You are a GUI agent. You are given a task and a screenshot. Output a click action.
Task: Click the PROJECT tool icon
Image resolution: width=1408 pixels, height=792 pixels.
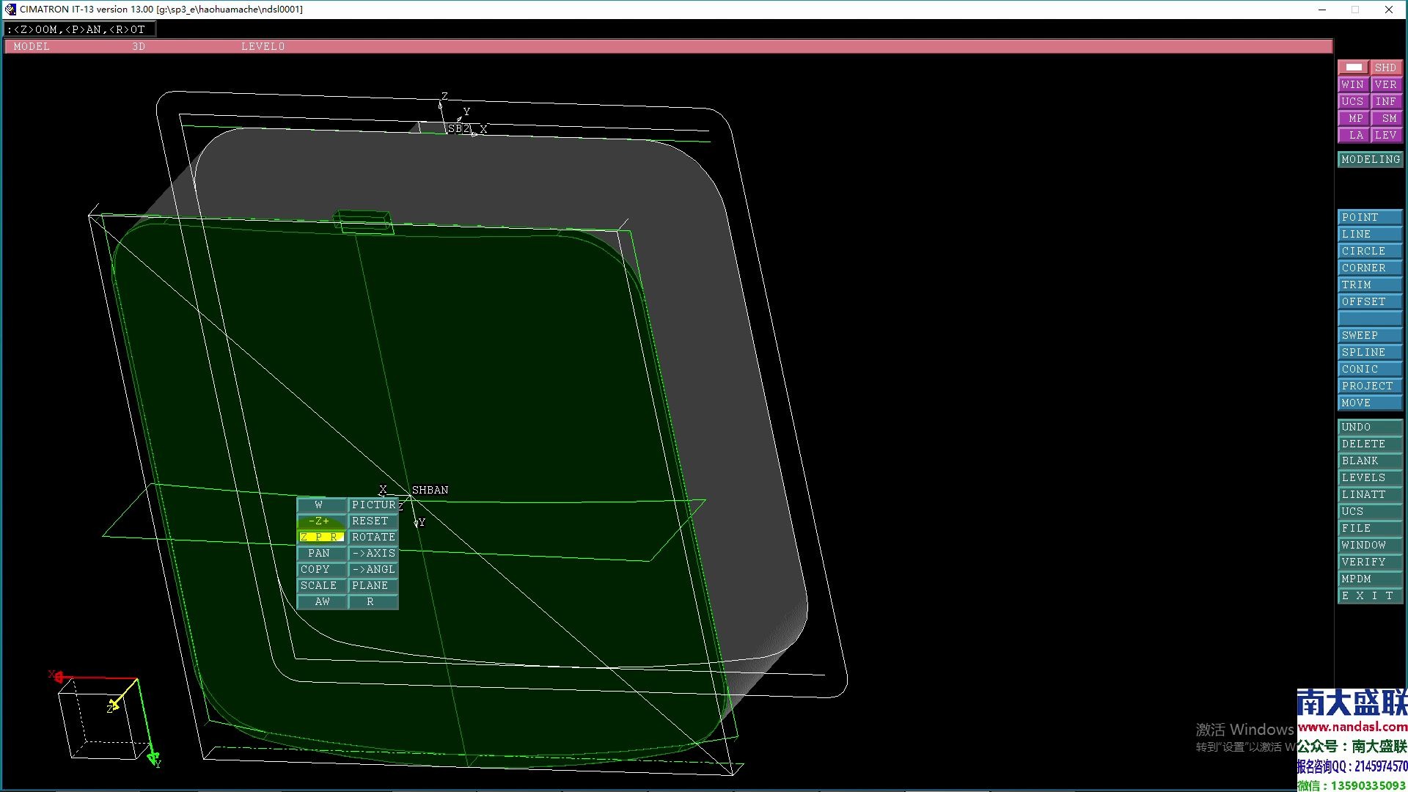click(x=1368, y=386)
